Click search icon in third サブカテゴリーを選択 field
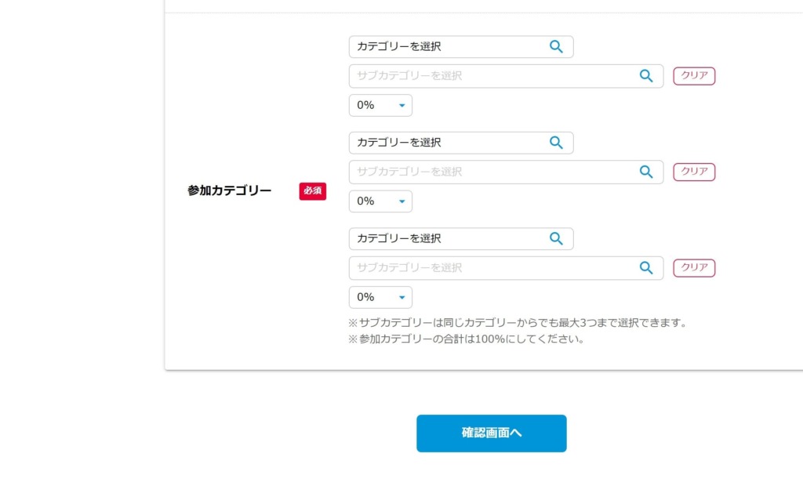 coord(646,268)
